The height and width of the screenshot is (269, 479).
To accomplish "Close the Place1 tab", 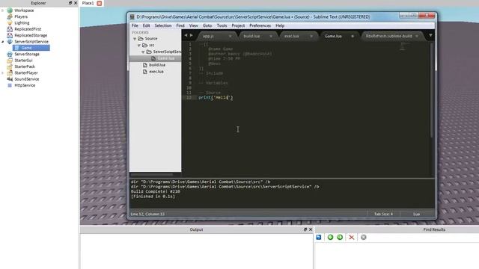I will tap(100, 3).
